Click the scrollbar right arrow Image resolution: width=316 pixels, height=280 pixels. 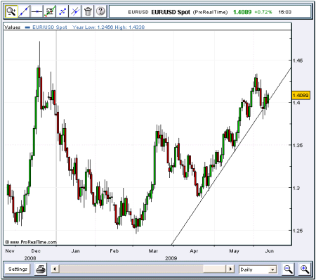click(x=230, y=269)
